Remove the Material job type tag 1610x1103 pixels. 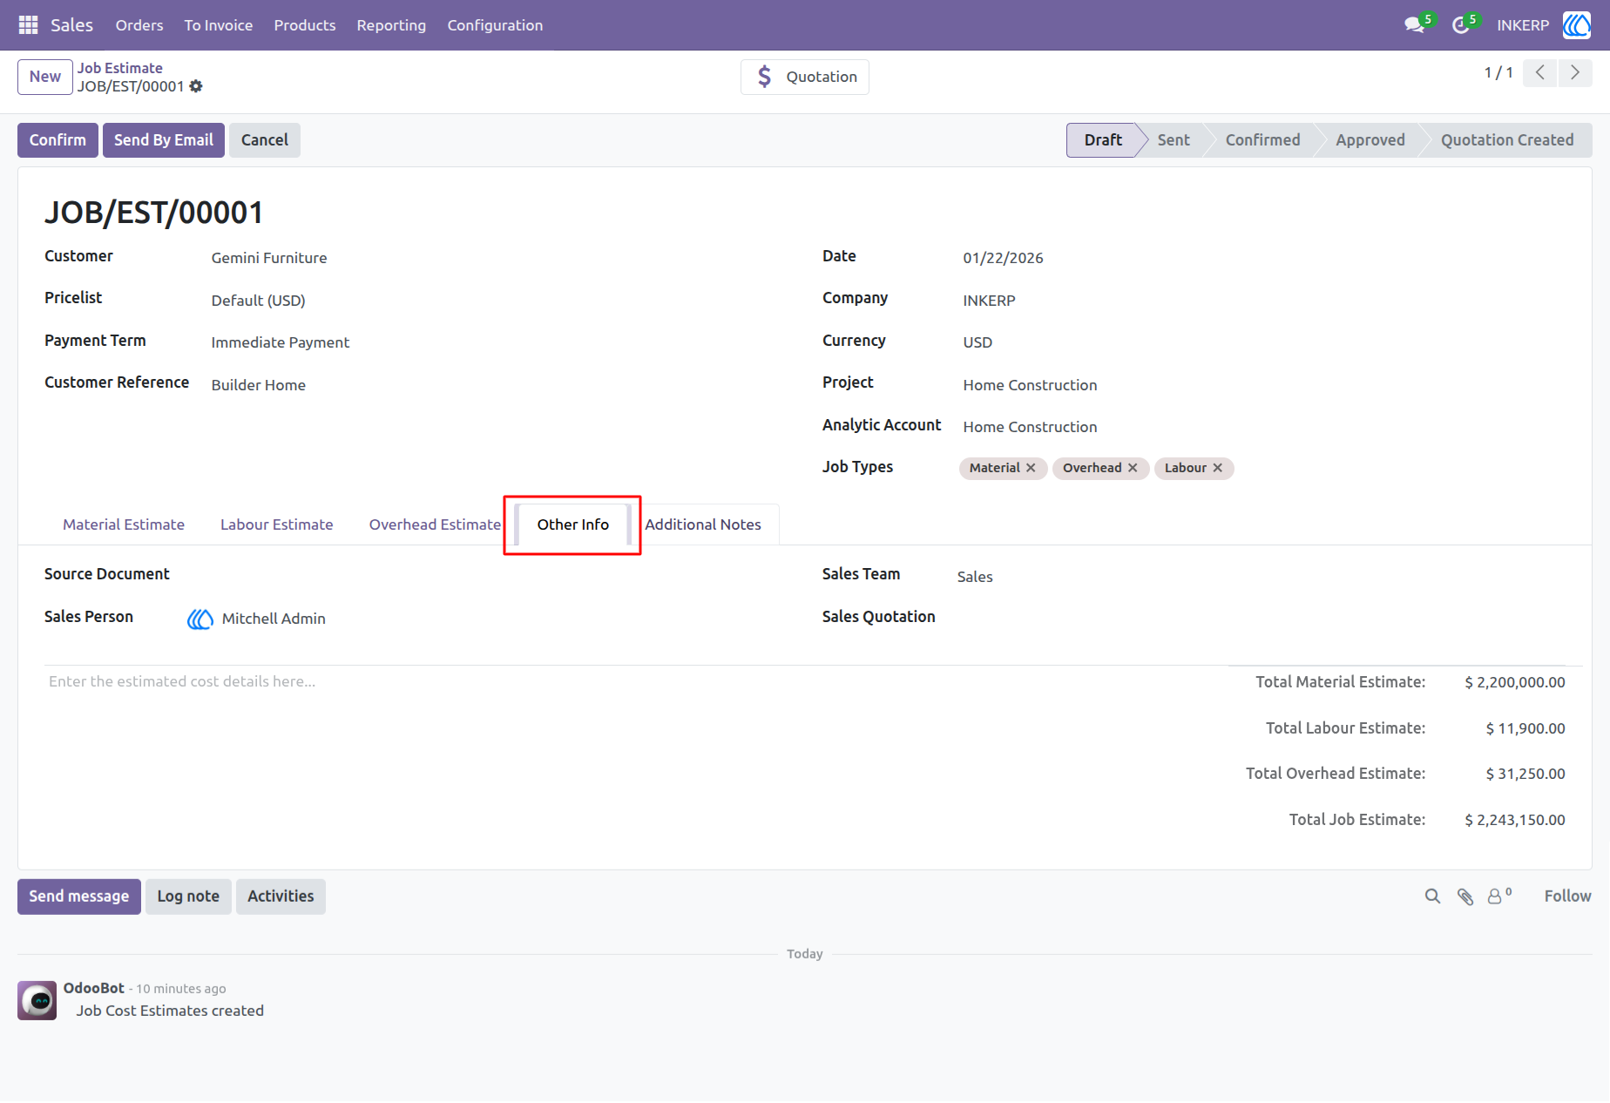1031,468
